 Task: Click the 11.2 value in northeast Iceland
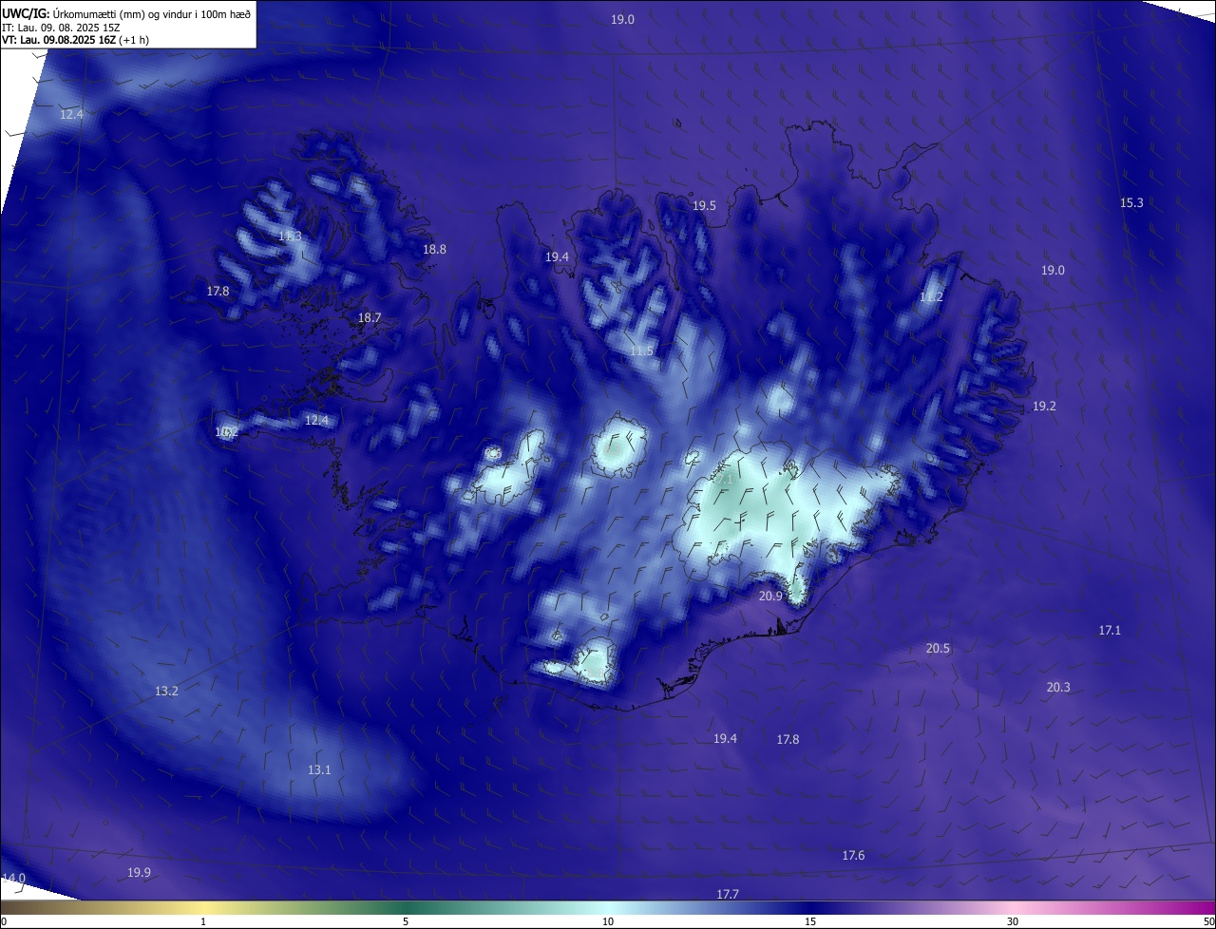931,297
